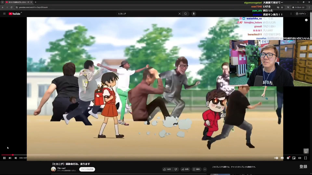Bookmark this page with star
Image resolution: width=312 pixels, height=175 pixels.
tap(282, 7)
